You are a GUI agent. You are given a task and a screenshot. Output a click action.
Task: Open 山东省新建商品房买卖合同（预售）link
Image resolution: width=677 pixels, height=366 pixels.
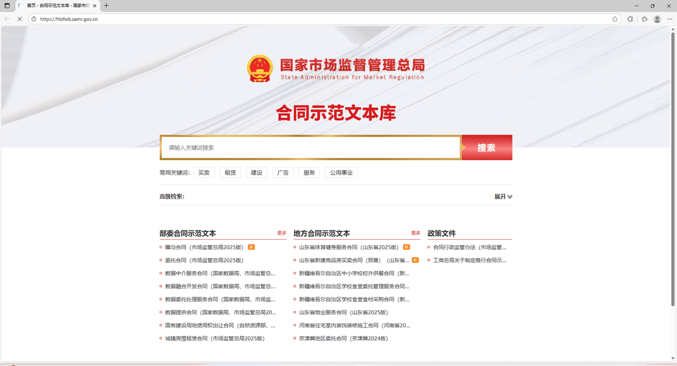[354, 260]
